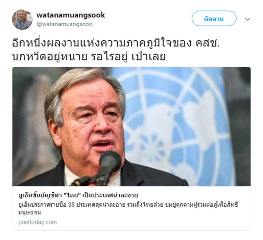Viewport: 263px width, 240px height.
Task: Expand the tweet options chevron menu
Action: [248, 19]
